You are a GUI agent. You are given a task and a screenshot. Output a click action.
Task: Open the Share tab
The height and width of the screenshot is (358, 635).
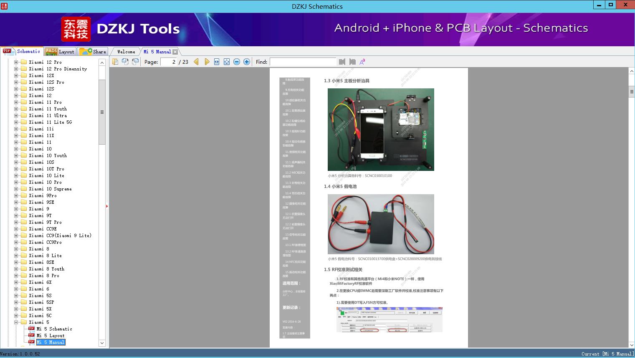click(93, 51)
